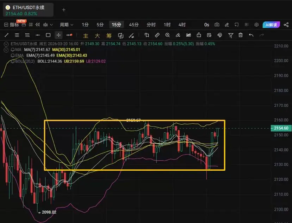Redo action arrow
This screenshot has height=223, width=292.
(262, 35)
